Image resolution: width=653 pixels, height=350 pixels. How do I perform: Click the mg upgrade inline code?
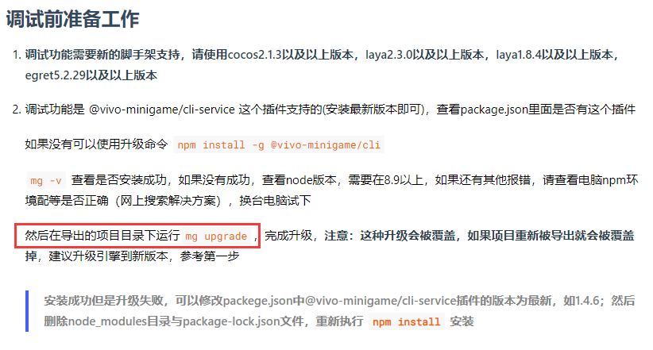[216, 237]
